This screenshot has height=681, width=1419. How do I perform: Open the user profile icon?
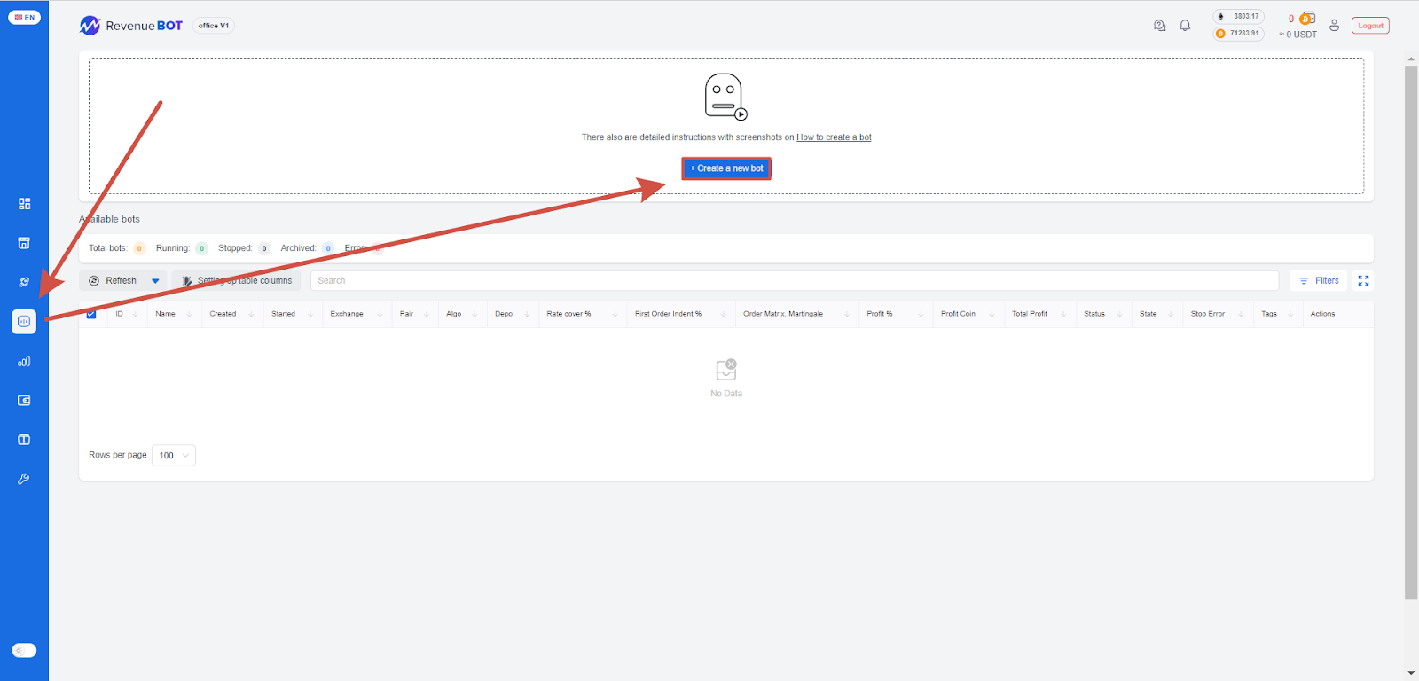coord(1334,26)
